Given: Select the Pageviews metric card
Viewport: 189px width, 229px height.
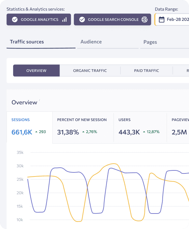Looking at the screenshot, I should click(178, 128).
